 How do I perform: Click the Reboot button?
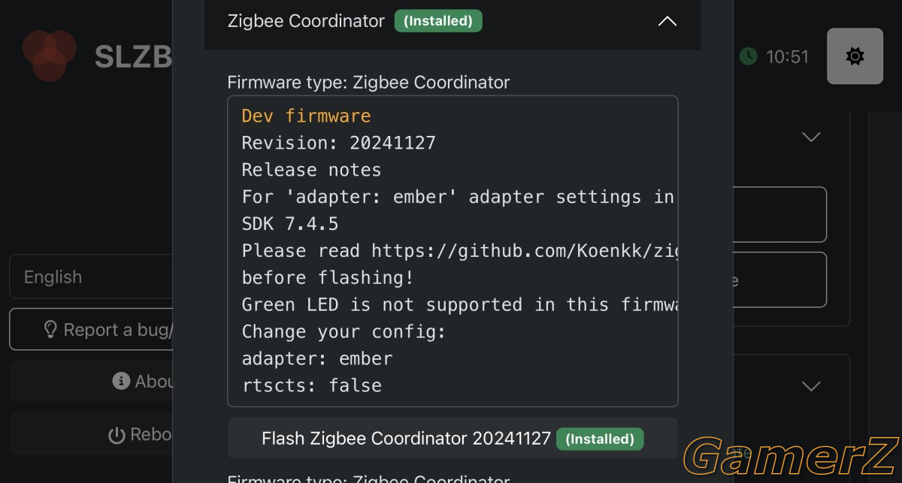point(91,434)
